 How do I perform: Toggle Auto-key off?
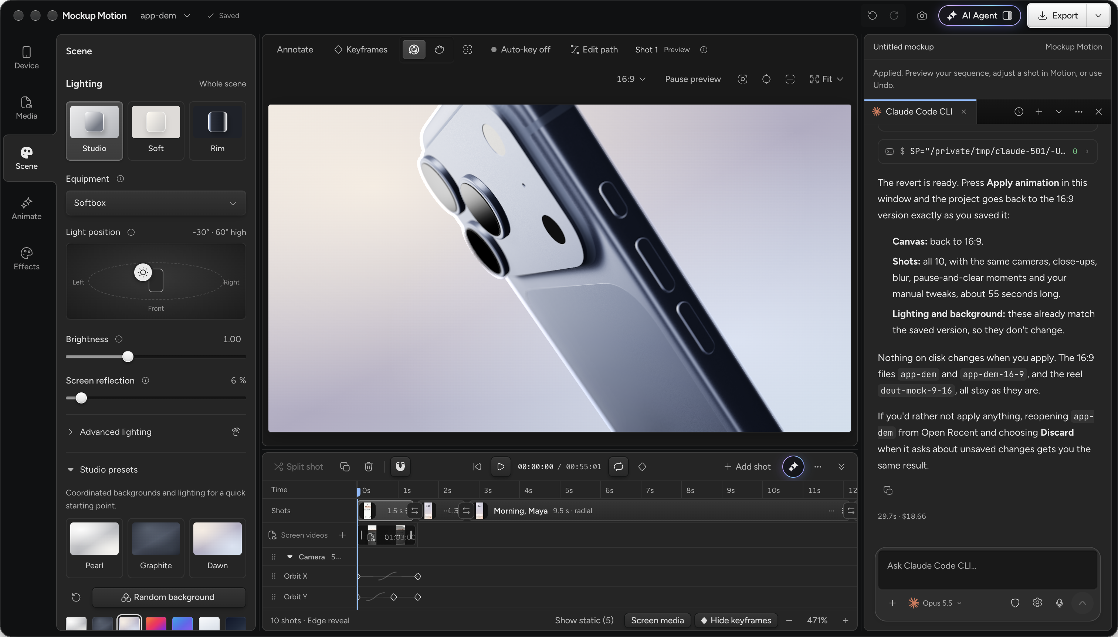(521, 50)
